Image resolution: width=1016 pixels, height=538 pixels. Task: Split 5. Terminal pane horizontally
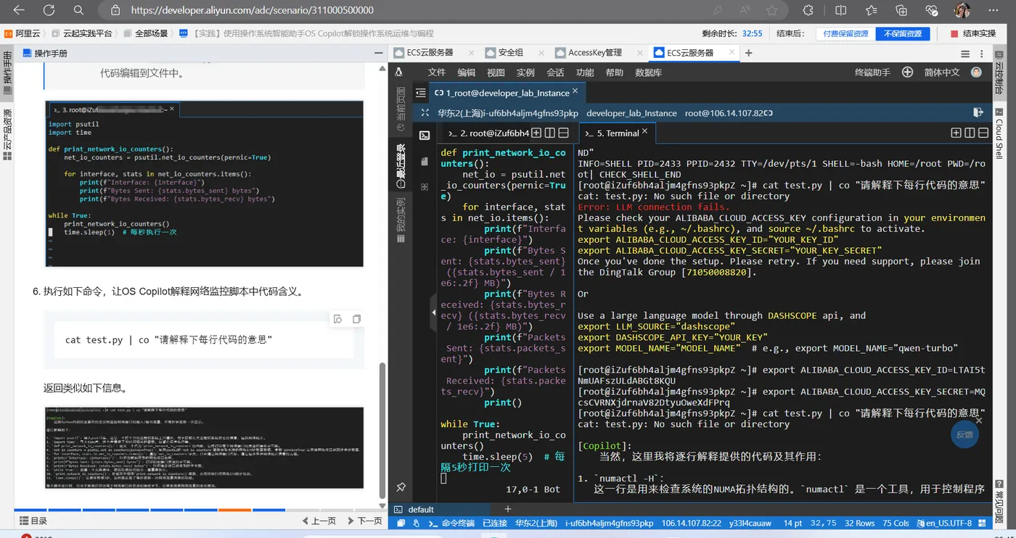(x=983, y=133)
